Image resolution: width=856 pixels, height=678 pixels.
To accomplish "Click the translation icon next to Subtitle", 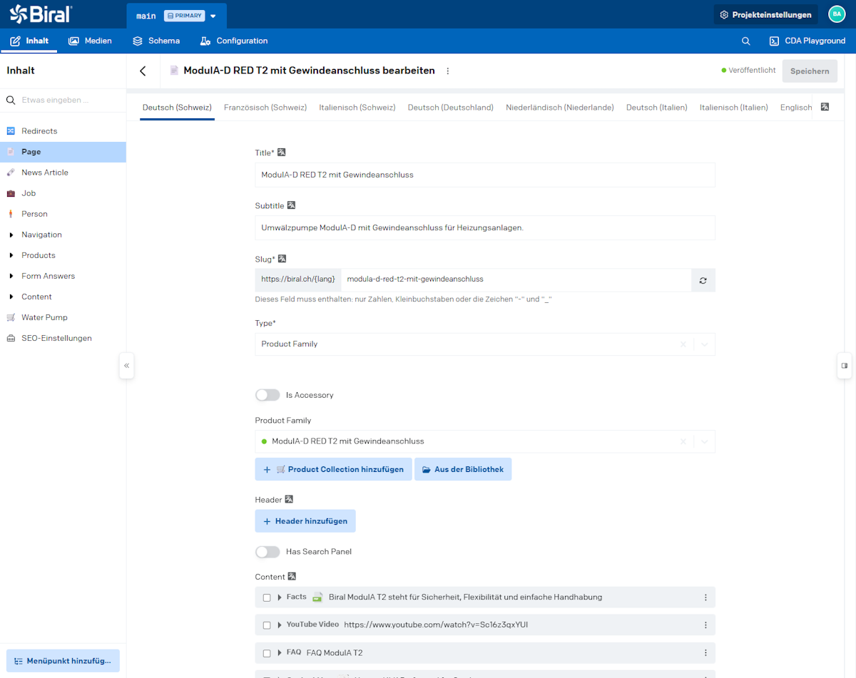I will (x=291, y=205).
